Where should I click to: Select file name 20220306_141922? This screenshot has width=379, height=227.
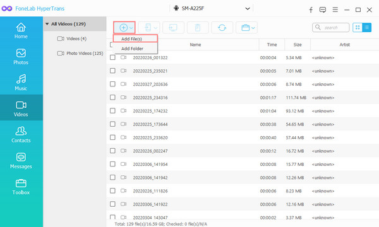click(x=150, y=204)
